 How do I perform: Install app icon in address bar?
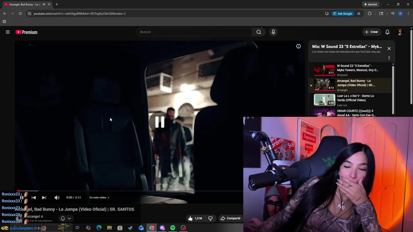(327, 14)
